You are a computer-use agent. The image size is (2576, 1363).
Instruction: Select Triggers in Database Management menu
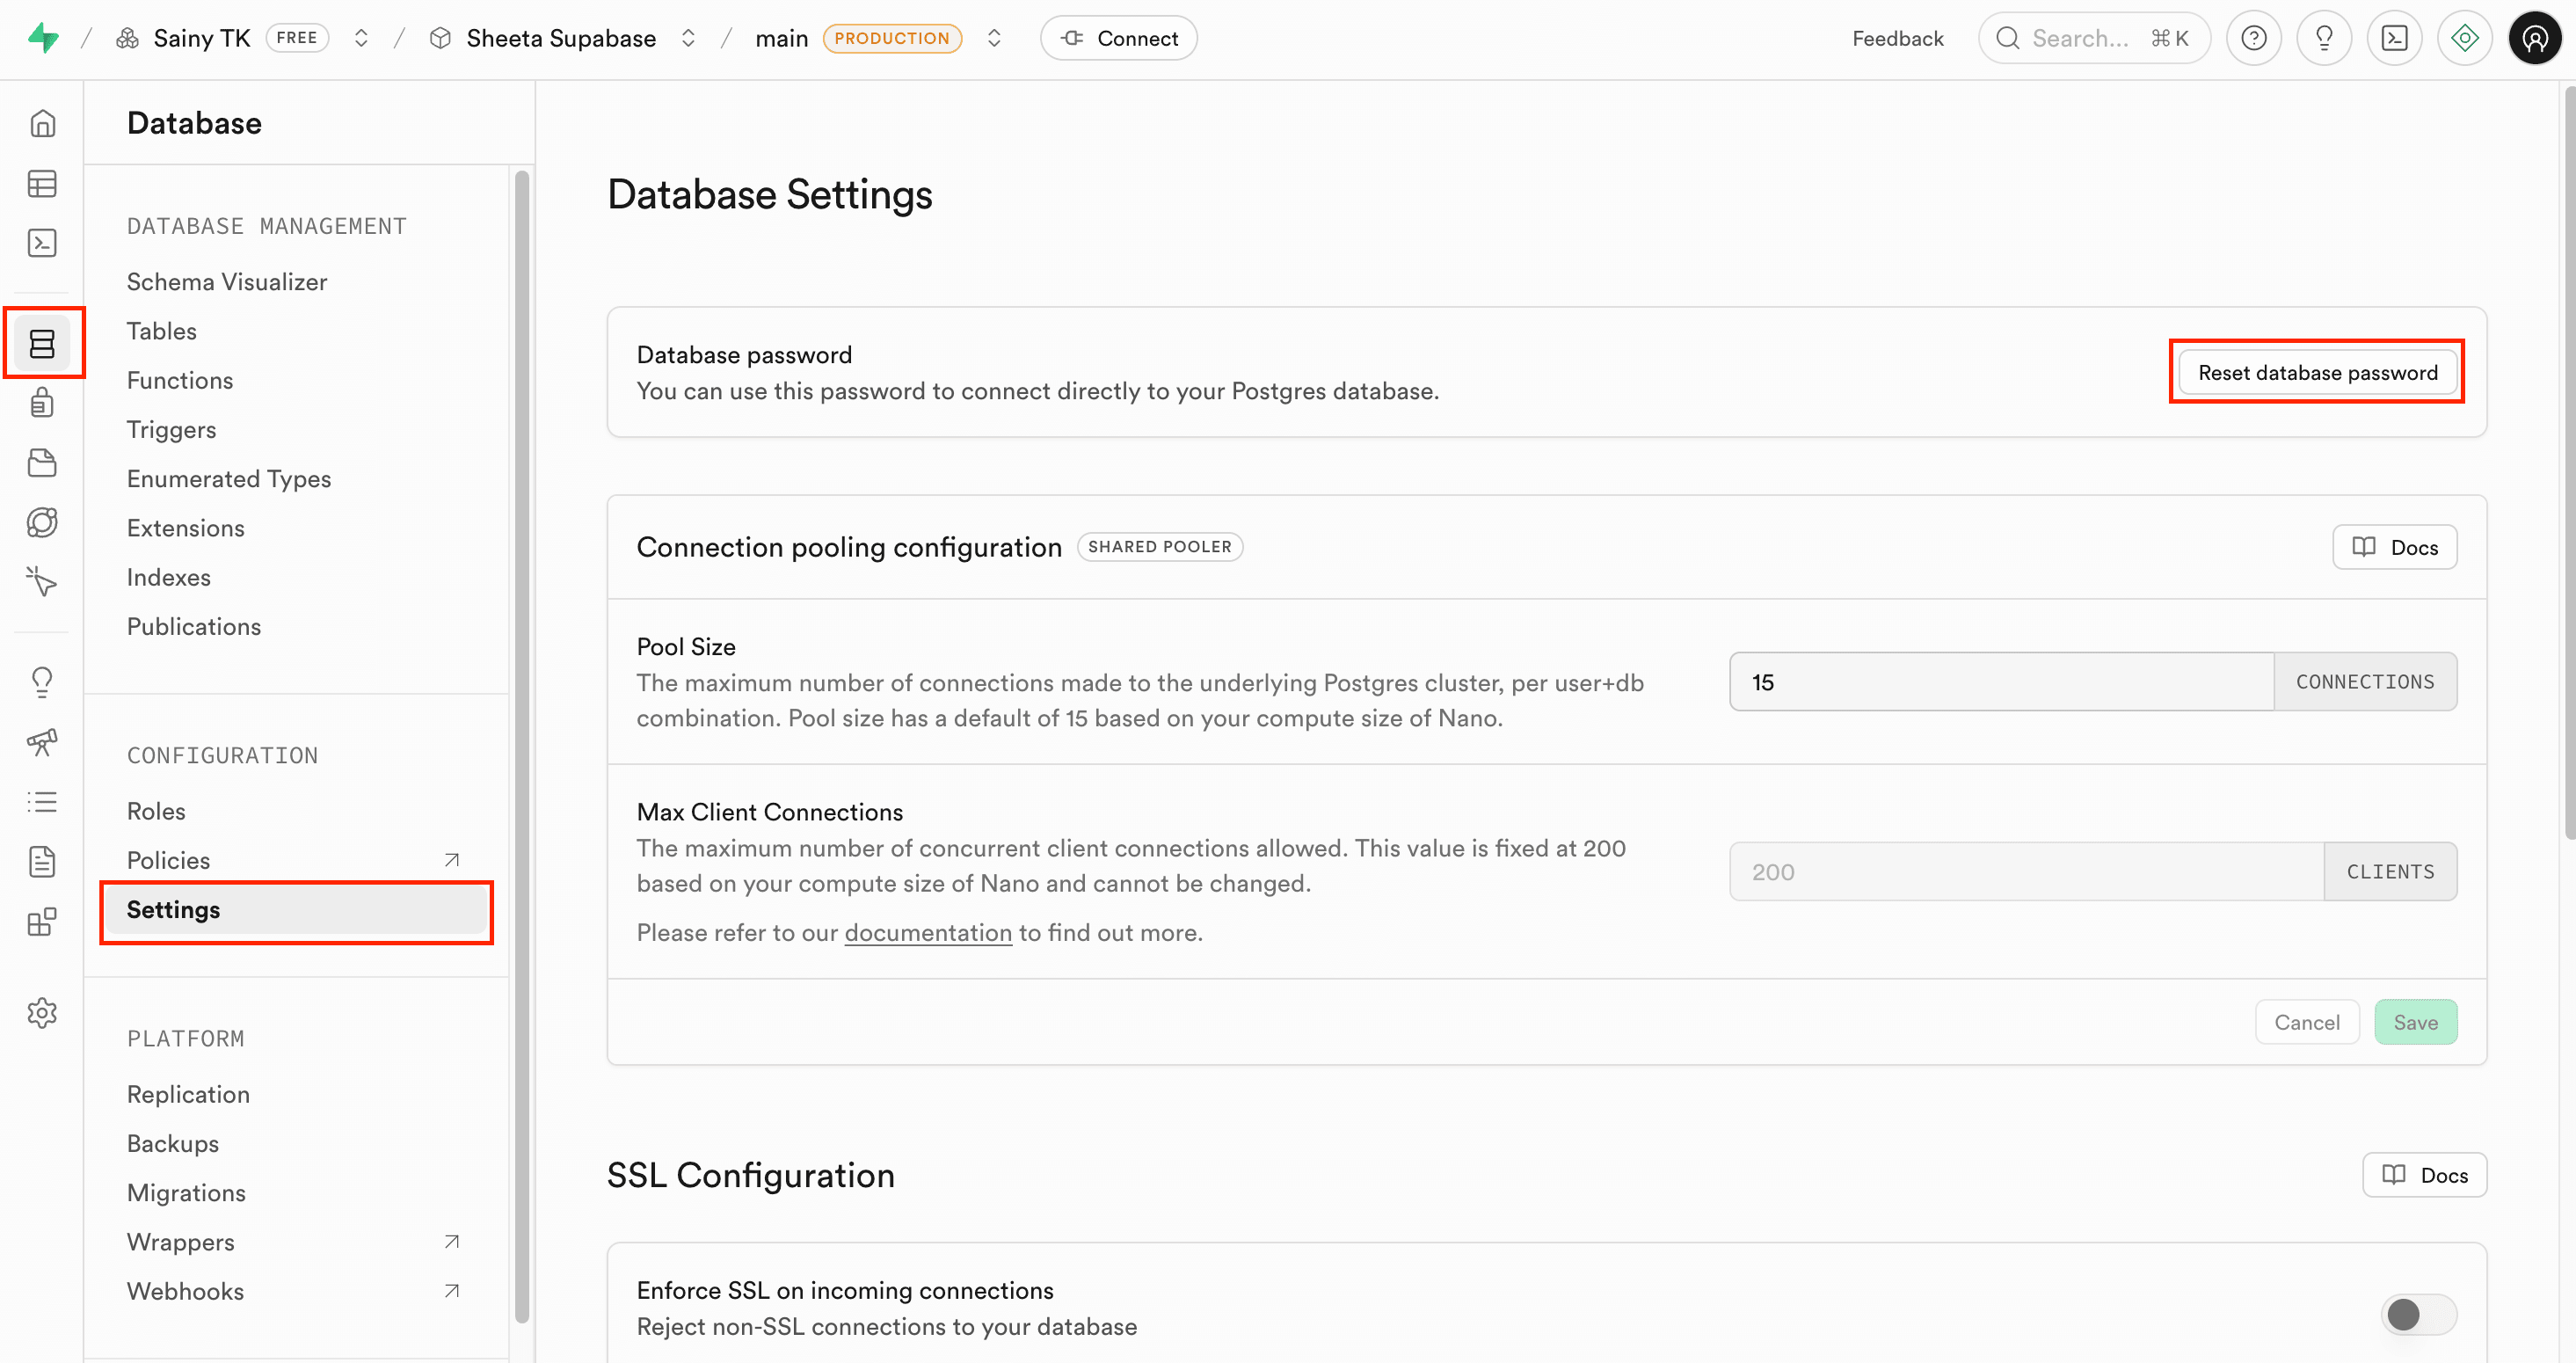(x=171, y=429)
